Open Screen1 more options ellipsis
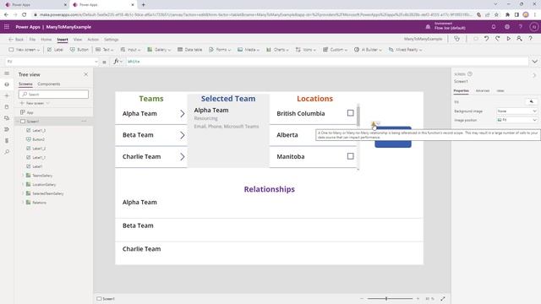Screen dimensions: 541x304 (x=84, y=122)
